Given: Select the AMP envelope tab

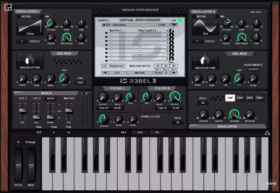Looking at the screenshot, I should click(x=230, y=98).
